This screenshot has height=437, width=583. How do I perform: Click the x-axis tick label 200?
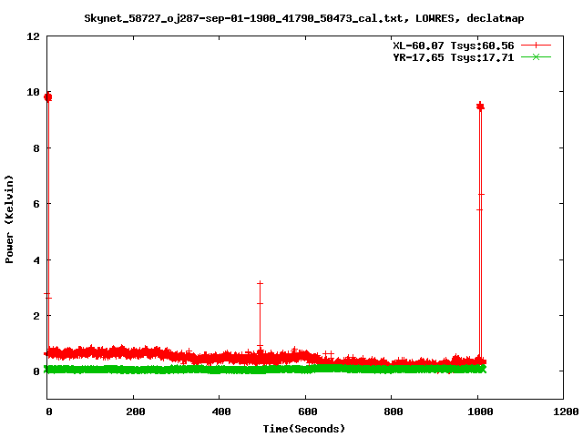click(x=135, y=412)
